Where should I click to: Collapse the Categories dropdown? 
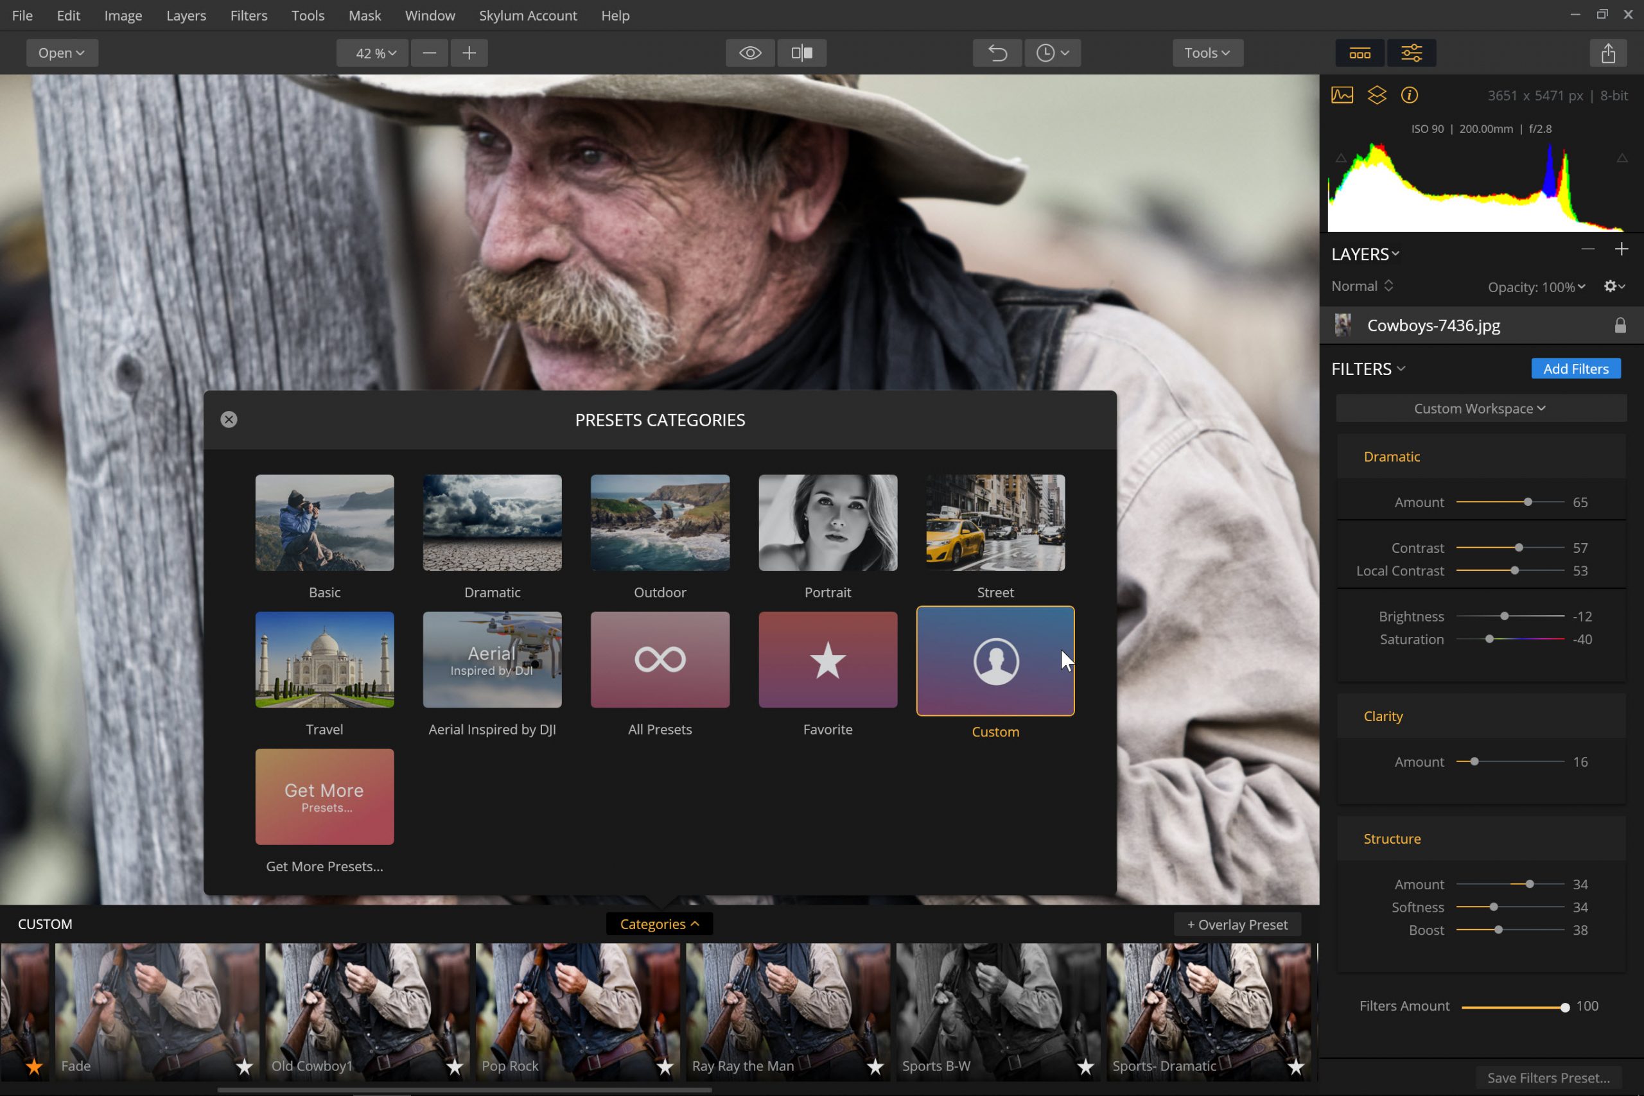coord(659,924)
